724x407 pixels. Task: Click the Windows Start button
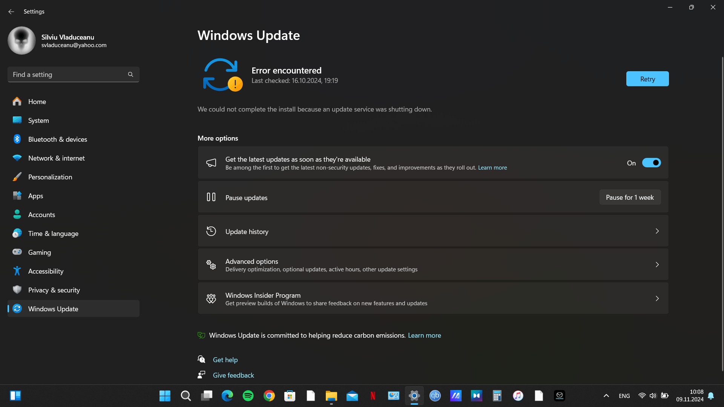point(165,396)
